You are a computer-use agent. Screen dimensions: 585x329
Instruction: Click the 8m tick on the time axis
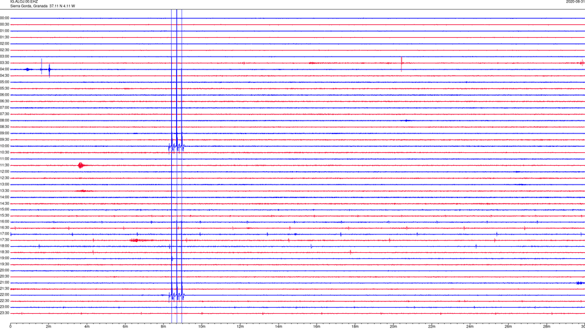tap(163, 327)
